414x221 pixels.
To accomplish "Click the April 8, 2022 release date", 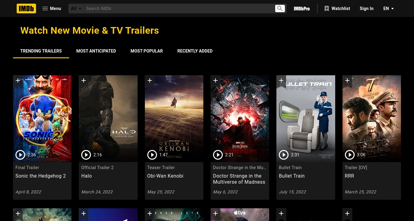I will click(x=28, y=192).
